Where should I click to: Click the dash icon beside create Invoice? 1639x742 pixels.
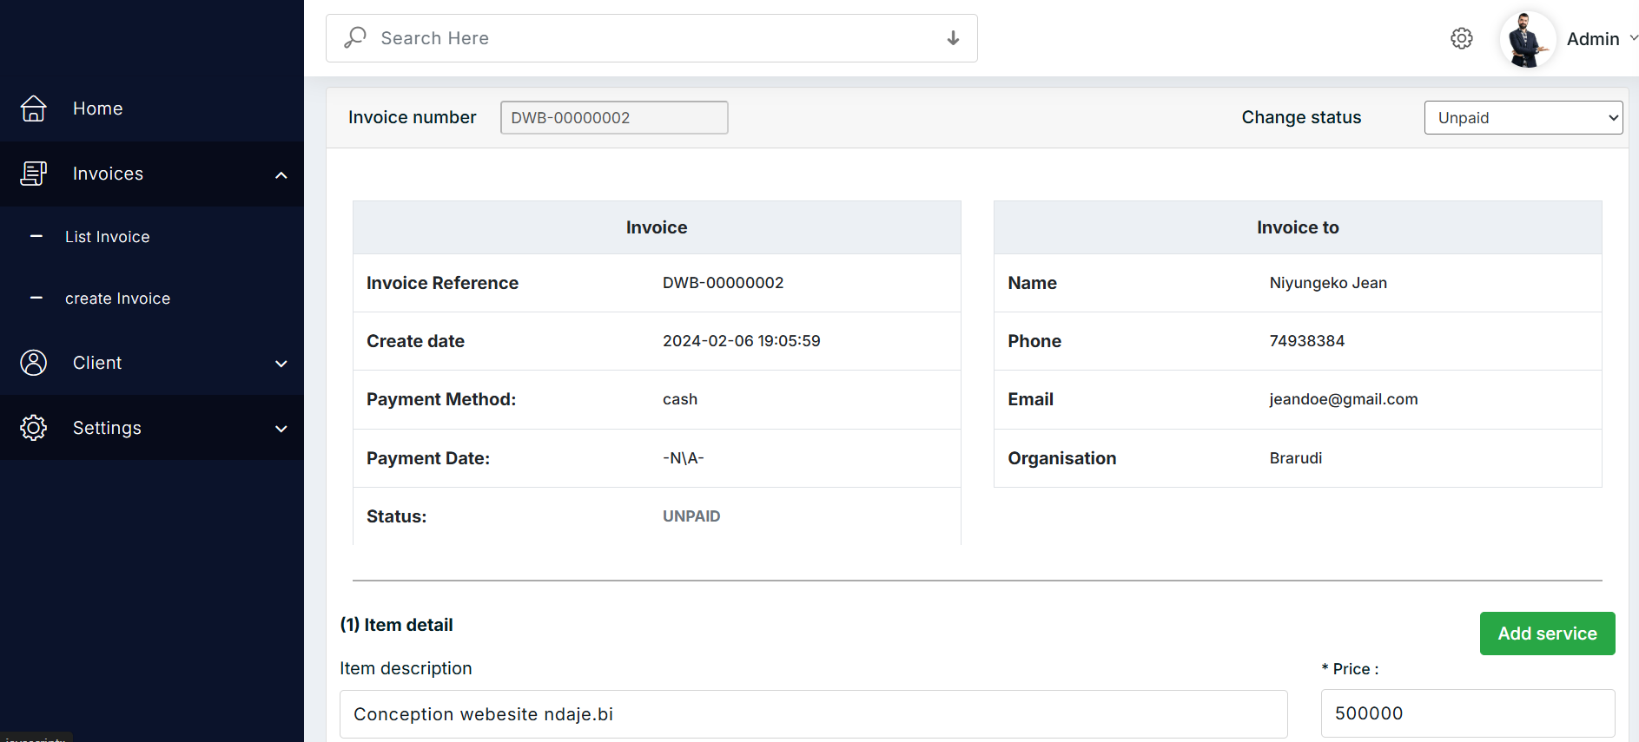(36, 298)
